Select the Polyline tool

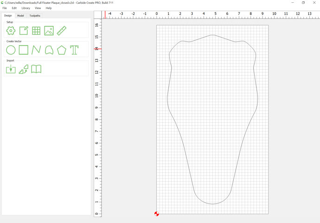pos(36,50)
